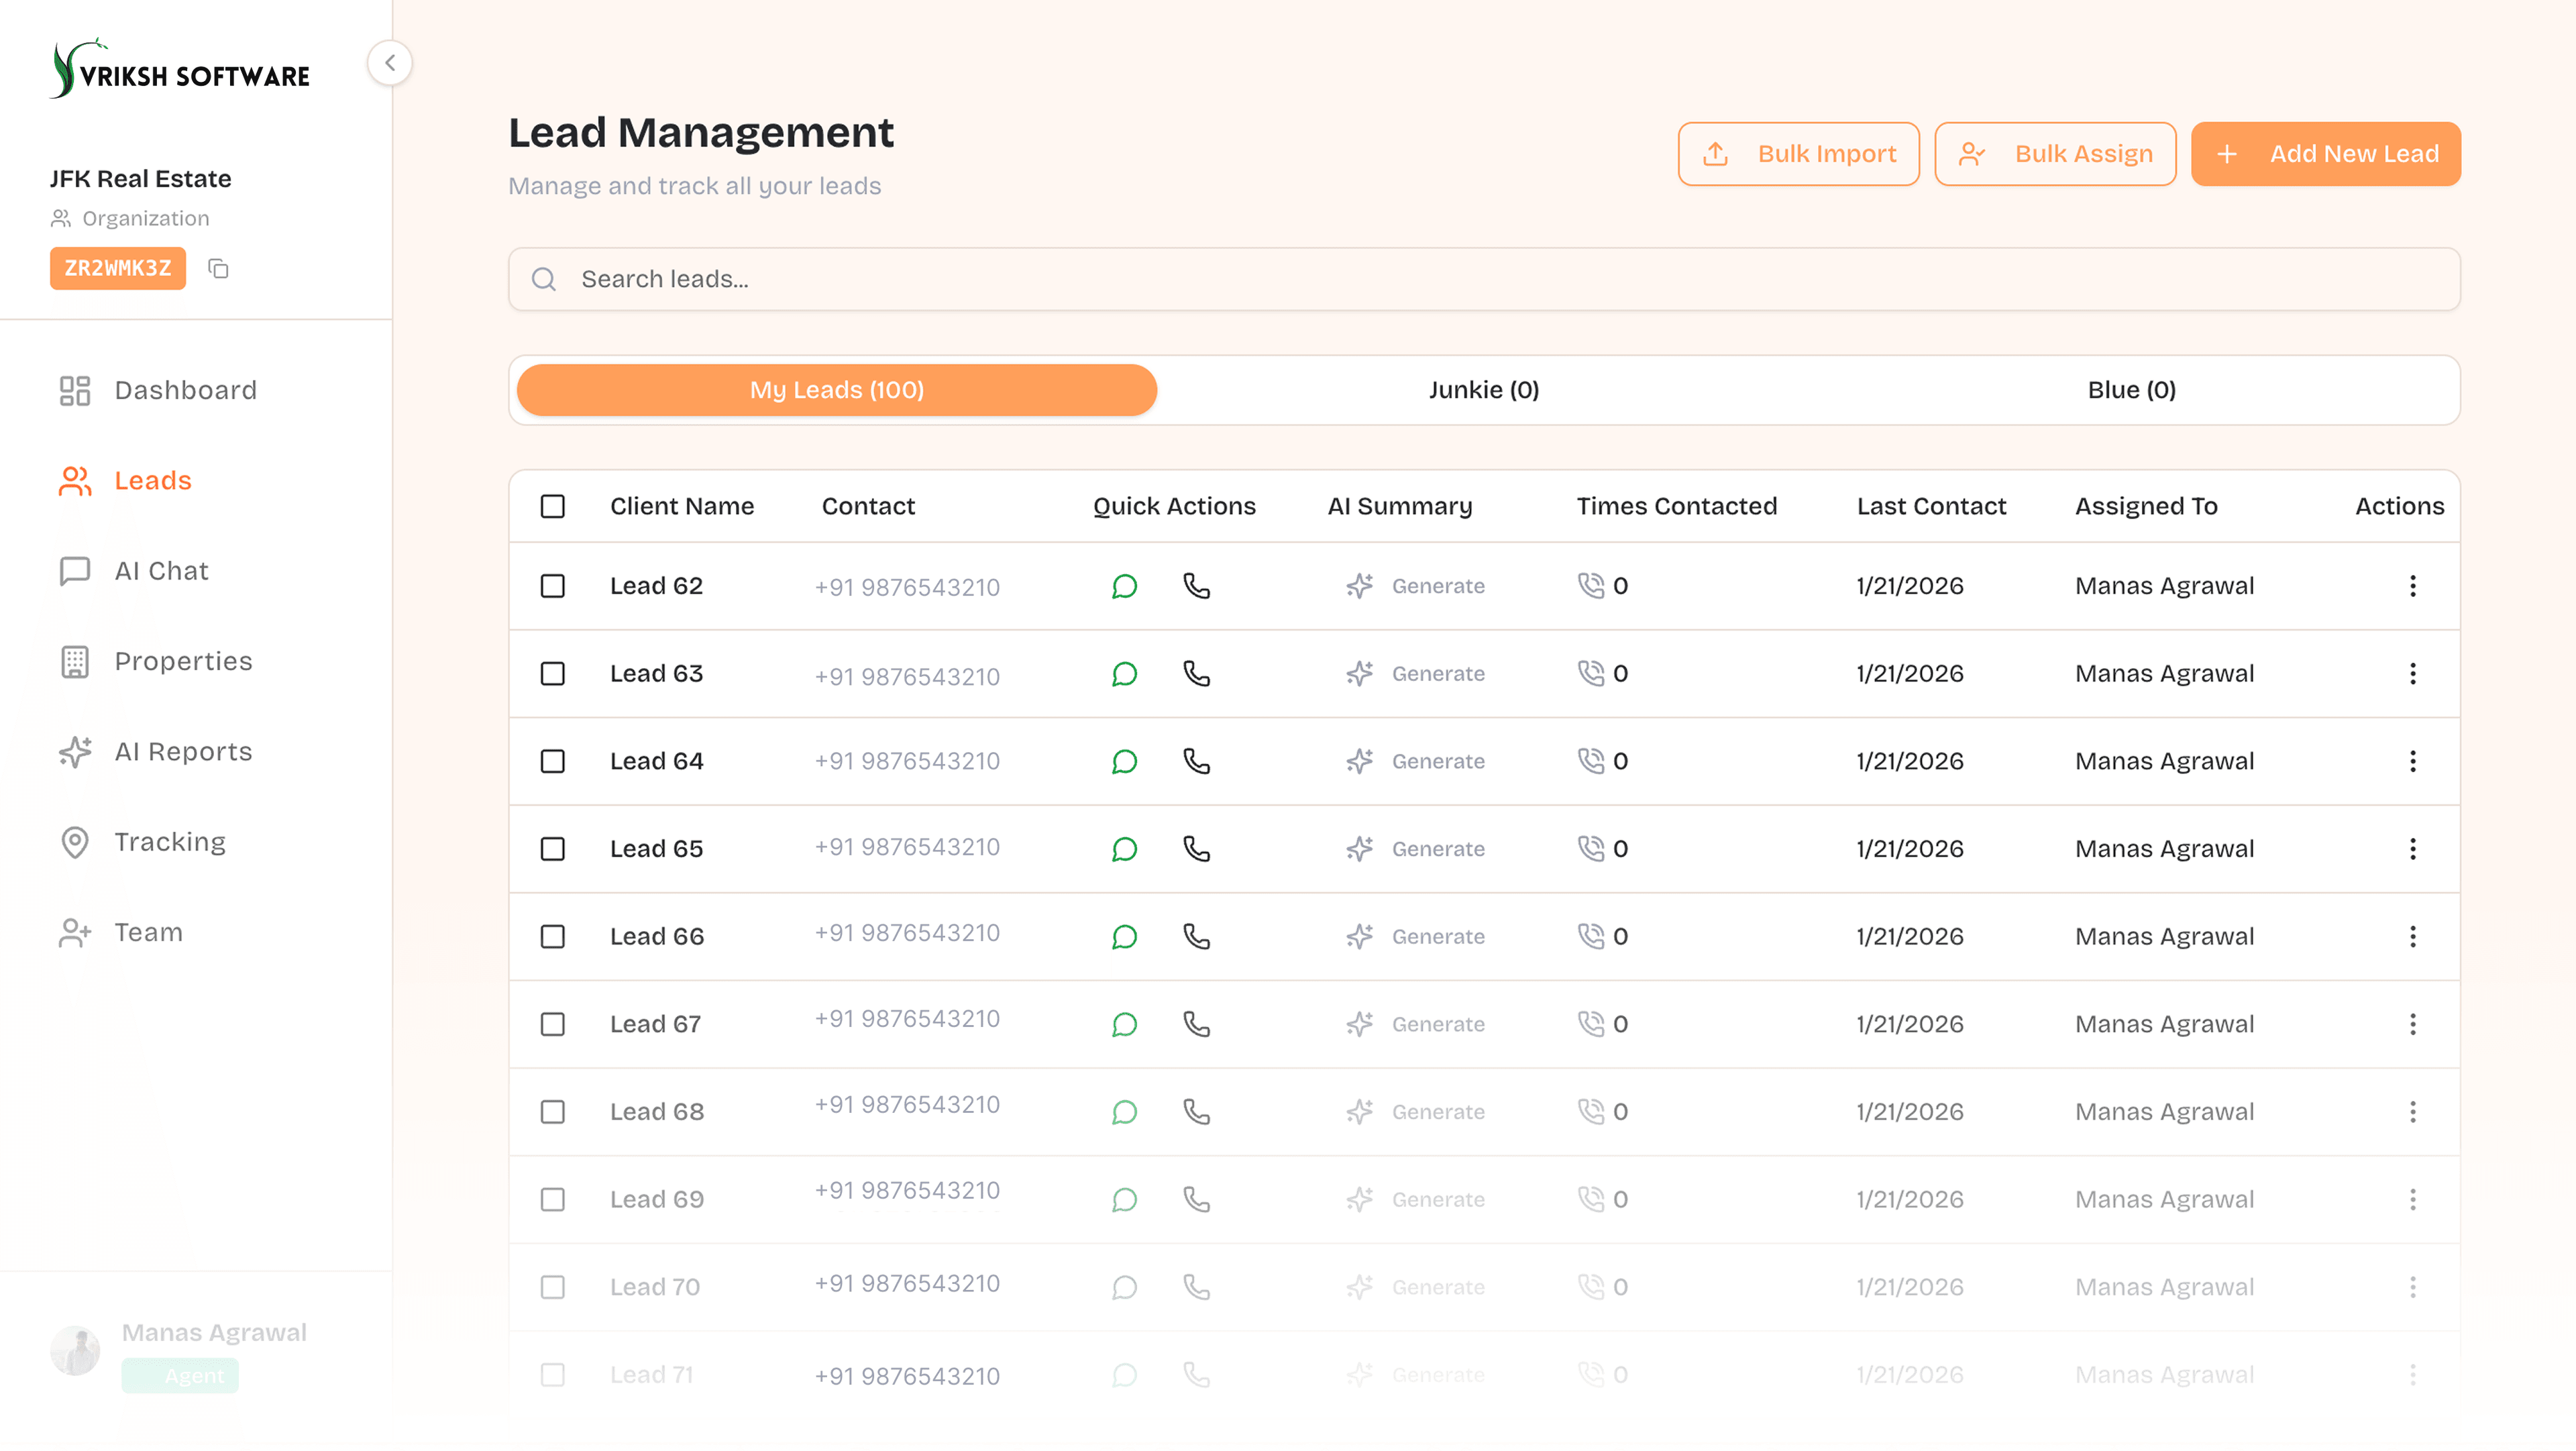
Task: Click the Tracking pin icon
Action: (74, 842)
